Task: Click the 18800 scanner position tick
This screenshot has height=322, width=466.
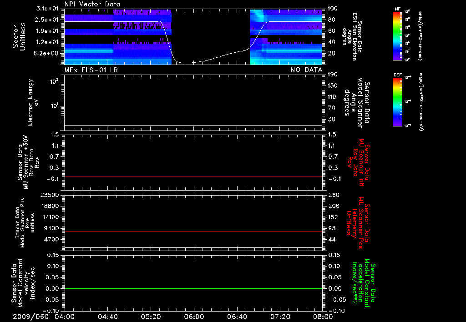Action: tap(50, 206)
